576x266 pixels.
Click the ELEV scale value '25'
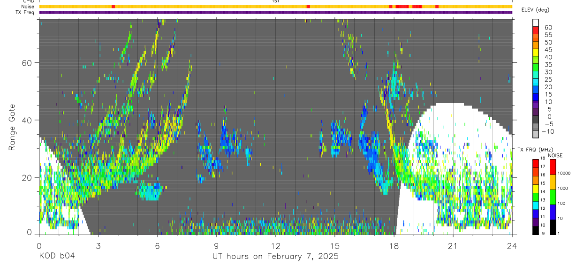point(548,79)
